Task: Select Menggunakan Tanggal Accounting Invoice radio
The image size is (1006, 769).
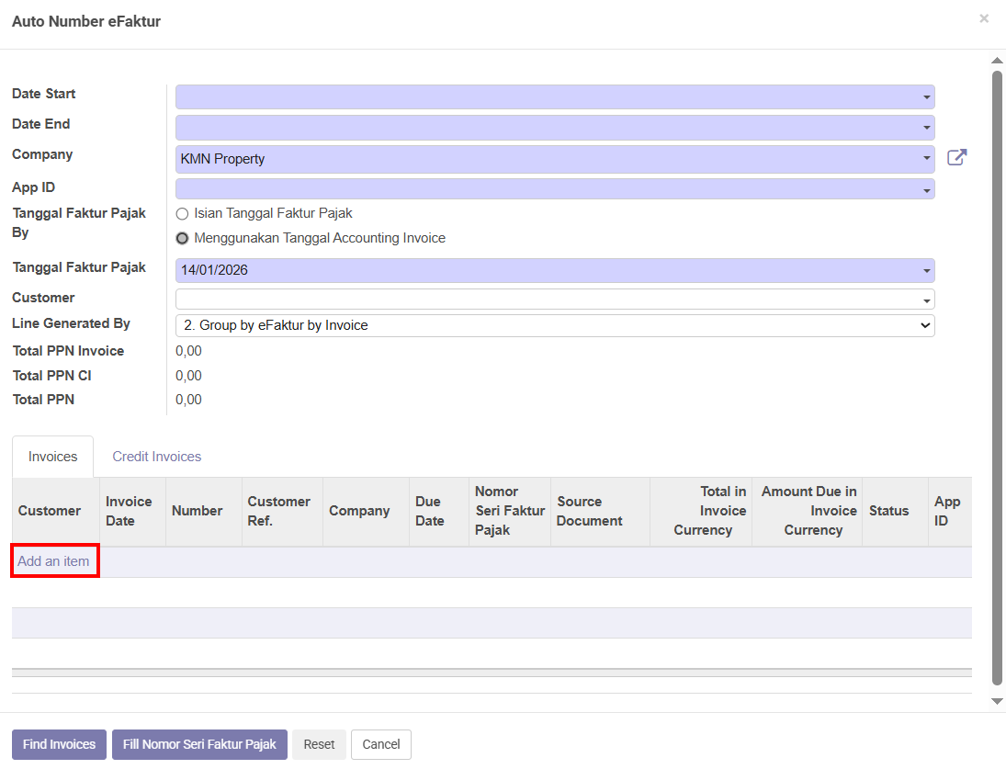Action: (x=182, y=239)
